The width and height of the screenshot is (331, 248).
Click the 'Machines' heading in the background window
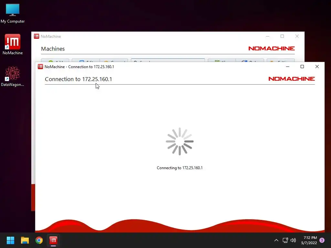[53, 49]
